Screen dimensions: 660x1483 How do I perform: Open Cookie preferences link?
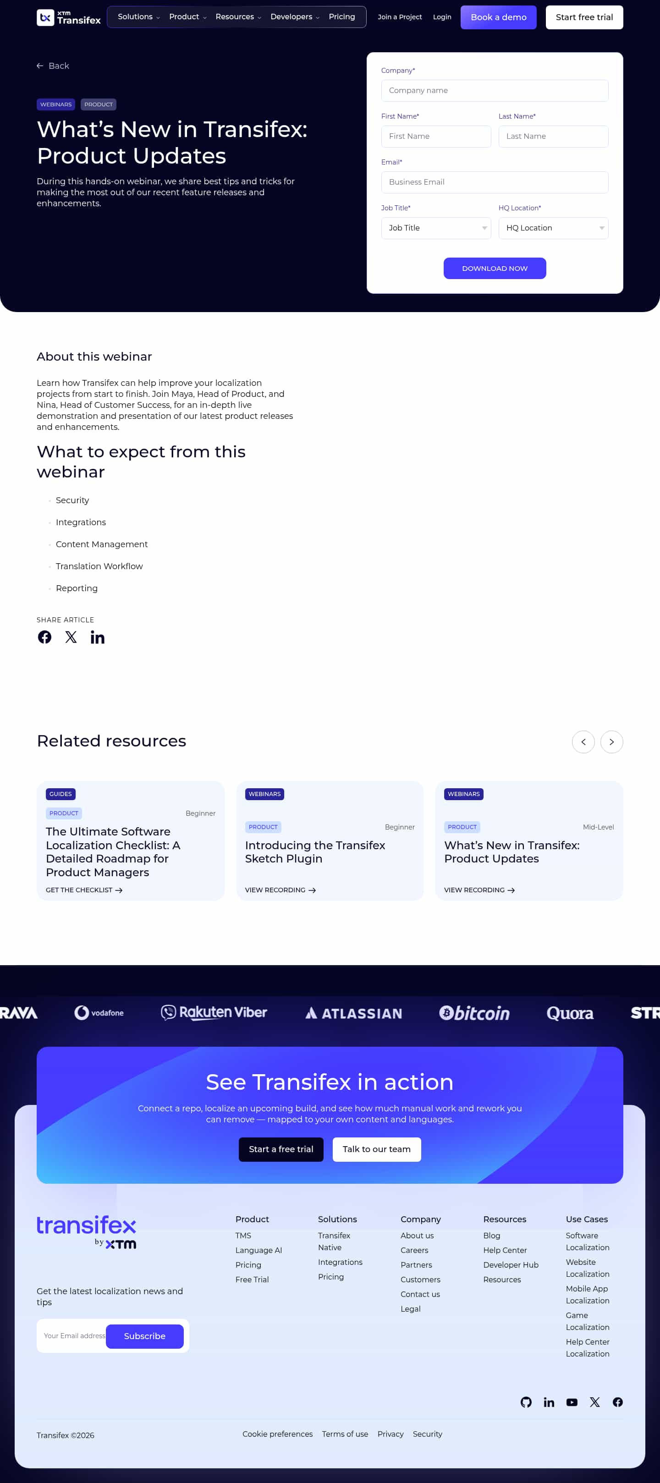(278, 1434)
